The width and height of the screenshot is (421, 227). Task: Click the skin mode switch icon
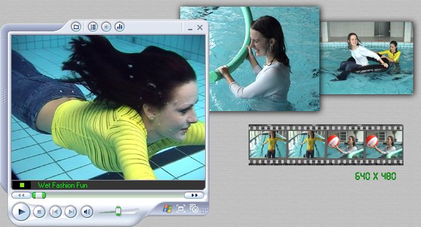194,208
